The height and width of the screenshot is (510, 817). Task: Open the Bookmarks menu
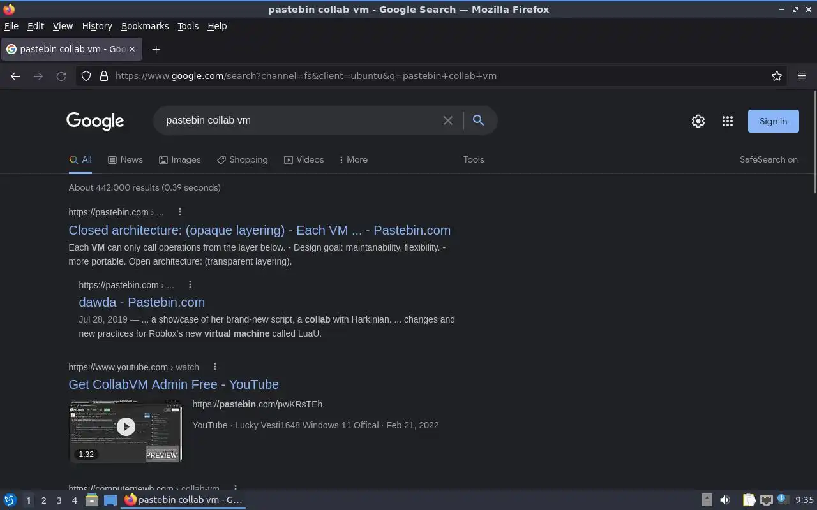[145, 26]
